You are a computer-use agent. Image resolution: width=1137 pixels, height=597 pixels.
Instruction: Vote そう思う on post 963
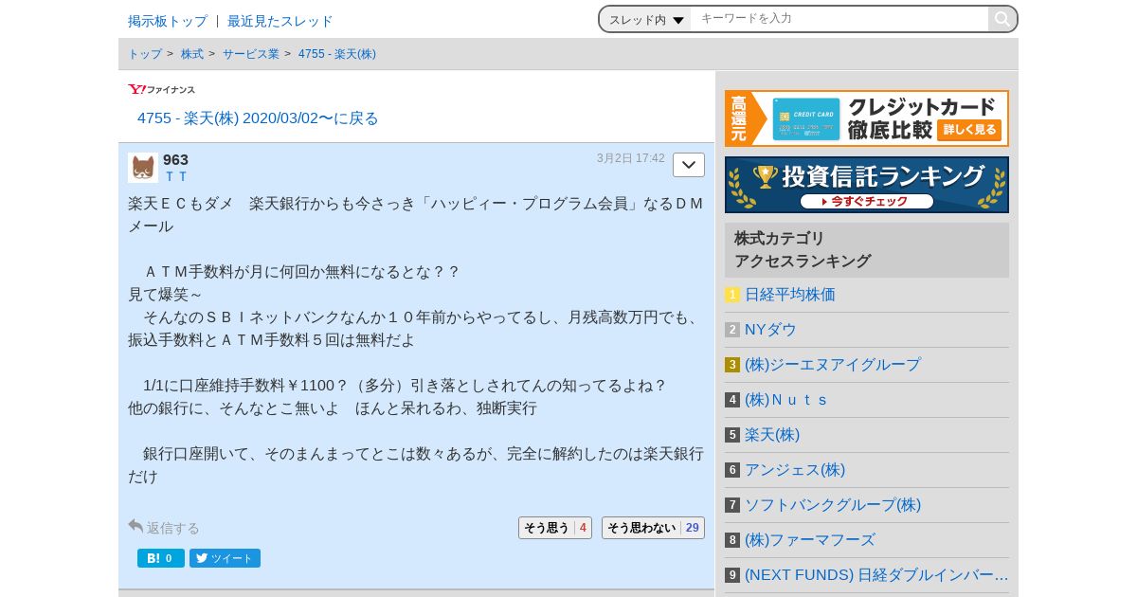(x=555, y=528)
